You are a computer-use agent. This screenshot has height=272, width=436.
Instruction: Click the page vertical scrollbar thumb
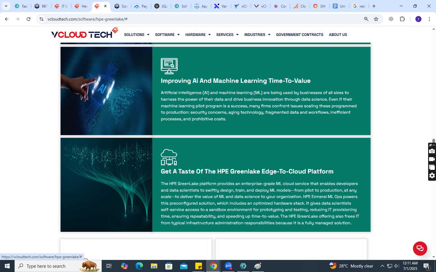pos(434,141)
